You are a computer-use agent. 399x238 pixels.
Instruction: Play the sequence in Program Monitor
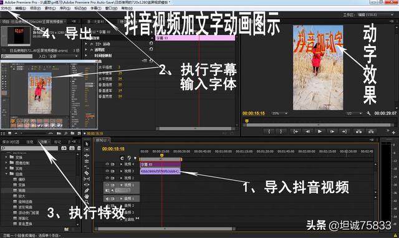320,131
